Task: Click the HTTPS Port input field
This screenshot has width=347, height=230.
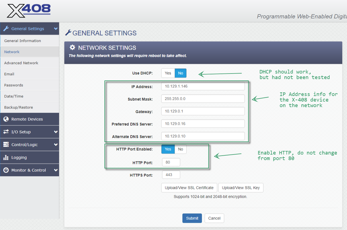Action: coord(171,175)
